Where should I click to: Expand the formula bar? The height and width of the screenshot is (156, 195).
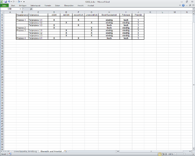[193, 9]
